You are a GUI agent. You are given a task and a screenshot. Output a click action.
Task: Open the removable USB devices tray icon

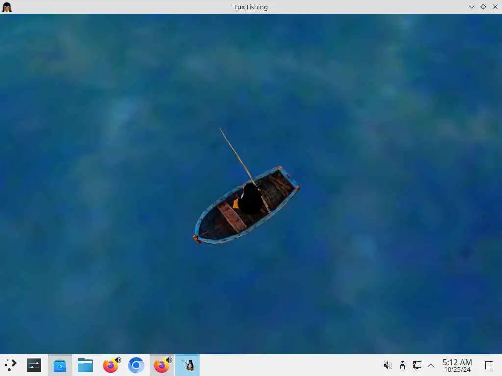(x=402, y=365)
